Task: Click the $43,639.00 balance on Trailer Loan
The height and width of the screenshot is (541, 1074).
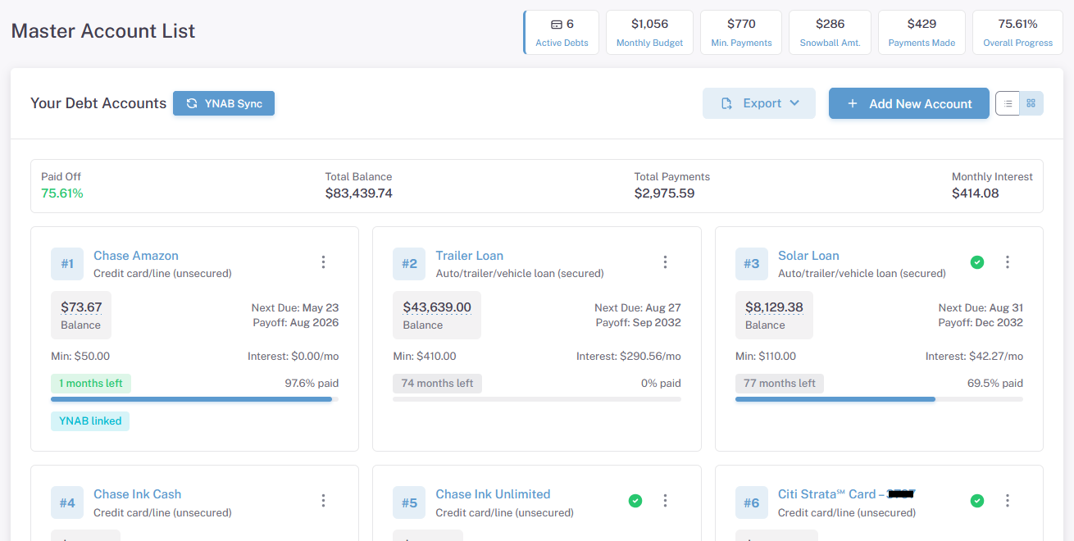Action: (x=437, y=308)
